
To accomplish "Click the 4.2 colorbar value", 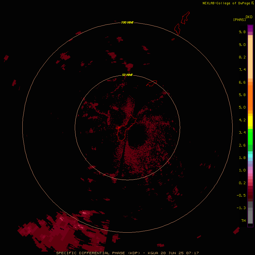I will pos(242,120).
